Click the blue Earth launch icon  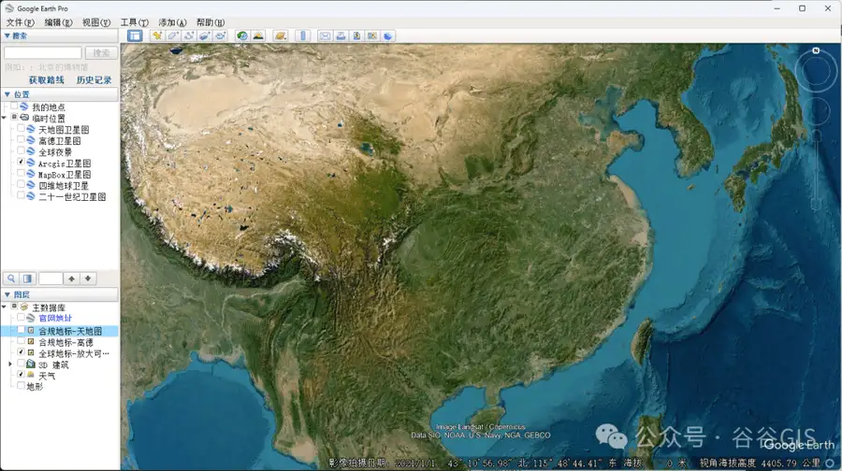tap(388, 36)
